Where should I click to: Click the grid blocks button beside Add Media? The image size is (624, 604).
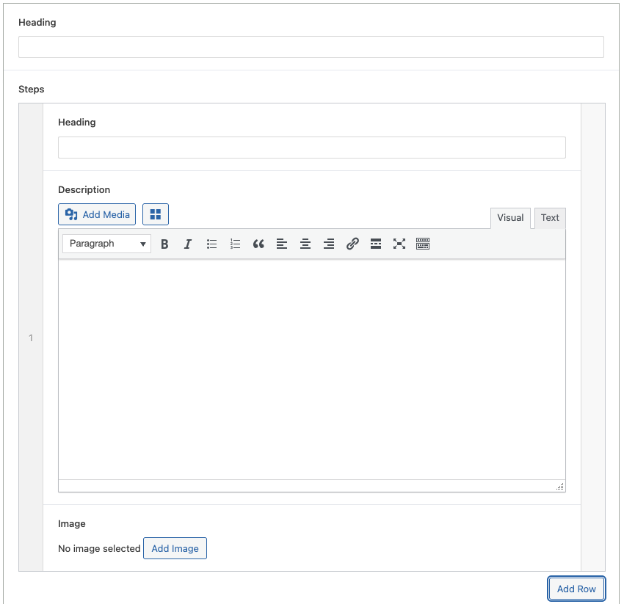(x=156, y=214)
